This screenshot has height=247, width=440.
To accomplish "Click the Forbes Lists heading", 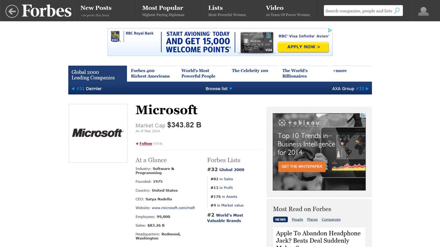I will [224, 160].
